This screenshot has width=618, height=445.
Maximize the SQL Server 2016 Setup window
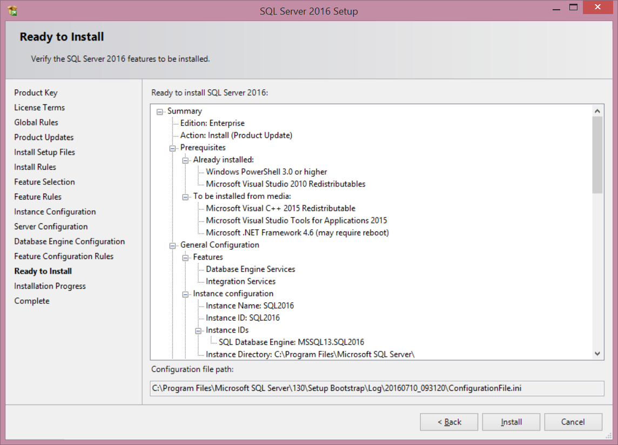tap(574, 8)
